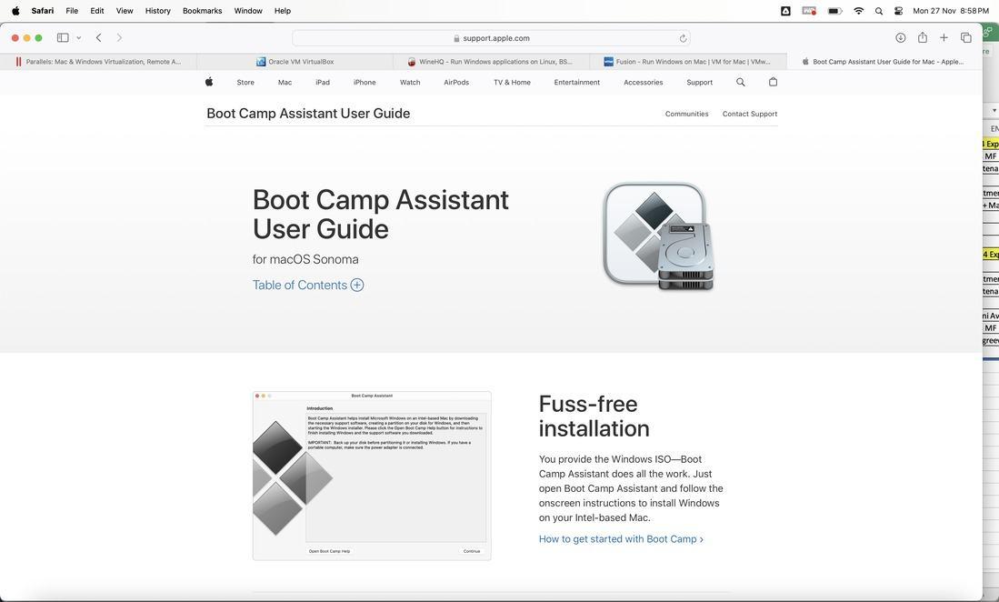Open the Store navigation link

pyautogui.click(x=245, y=82)
